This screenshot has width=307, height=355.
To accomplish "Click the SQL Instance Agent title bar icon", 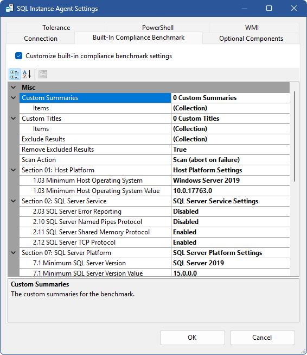I will point(9,8).
